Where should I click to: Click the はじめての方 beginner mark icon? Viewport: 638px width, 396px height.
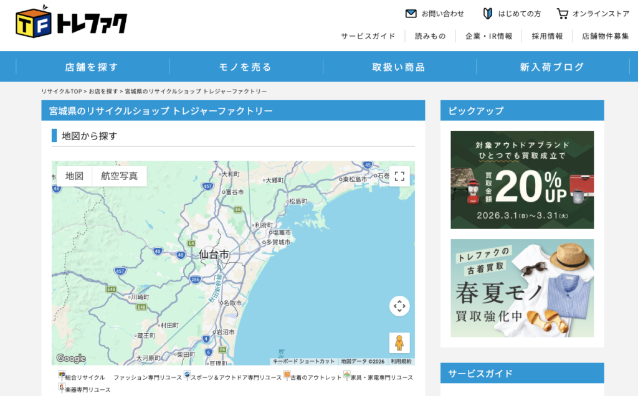click(x=488, y=13)
